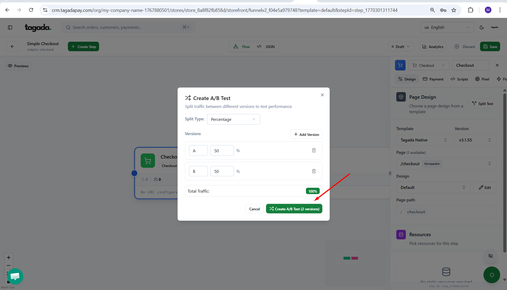Open the Split Type Percentage dropdown
The width and height of the screenshot is (507, 290).
(x=233, y=119)
